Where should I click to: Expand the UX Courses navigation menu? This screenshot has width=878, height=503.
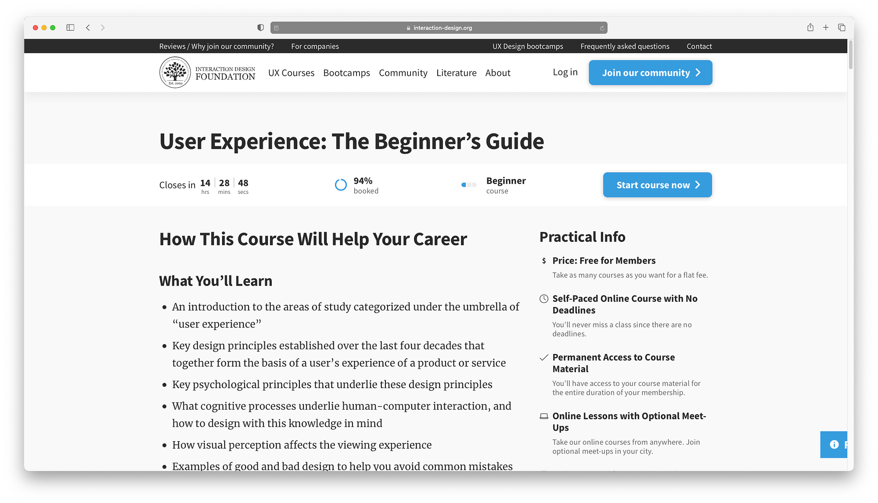[x=291, y=72]
